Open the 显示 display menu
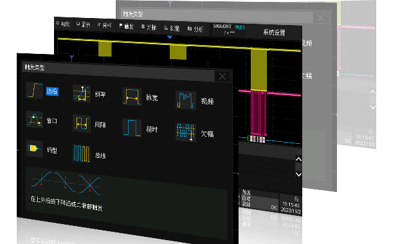The height and width of the screenshot is (244, 418). pos(84,24)
